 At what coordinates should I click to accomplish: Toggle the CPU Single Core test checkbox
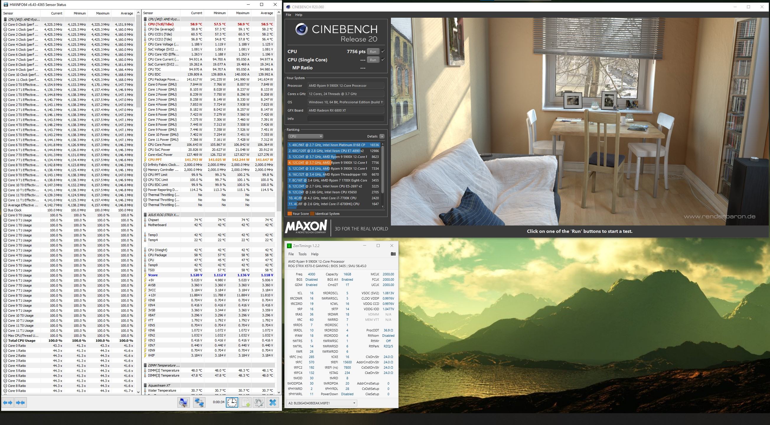click(383, 60)
